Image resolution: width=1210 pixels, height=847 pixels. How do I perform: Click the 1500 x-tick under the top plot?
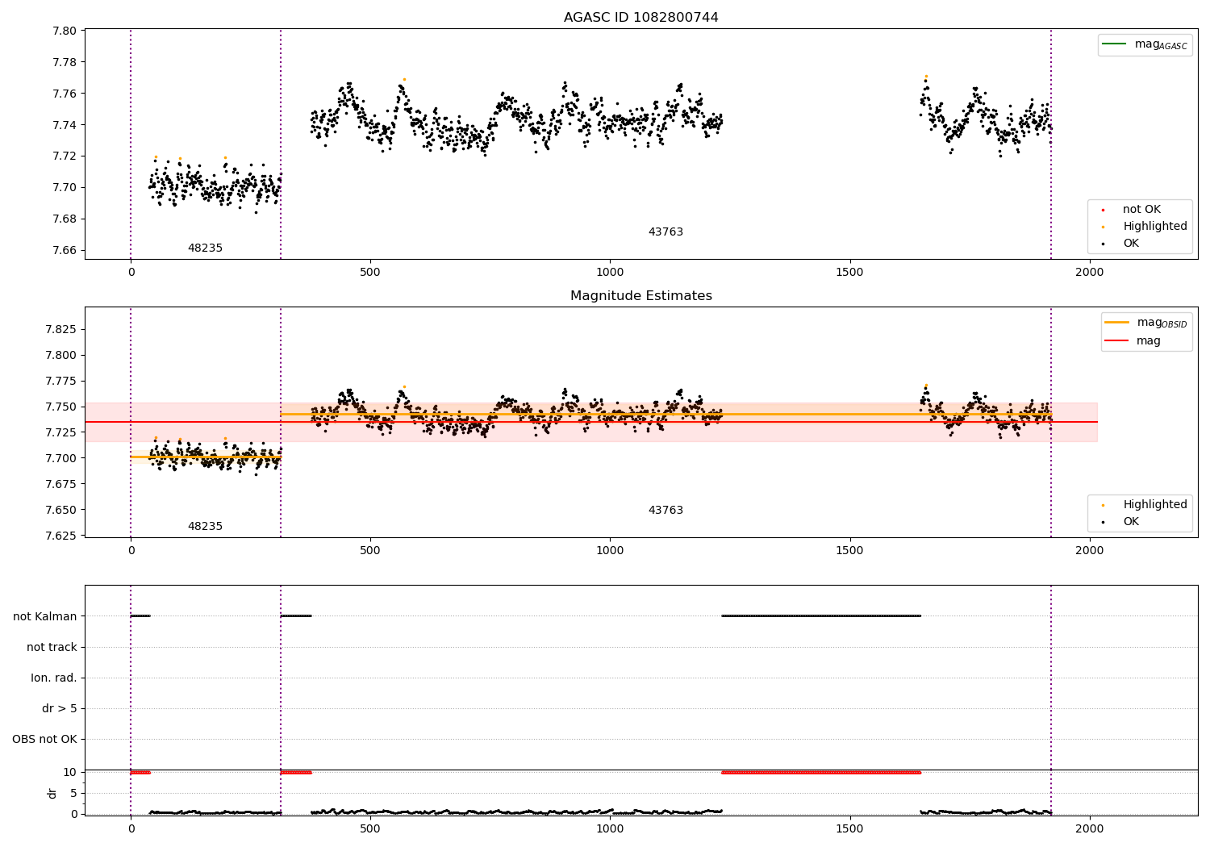[849, 272]
